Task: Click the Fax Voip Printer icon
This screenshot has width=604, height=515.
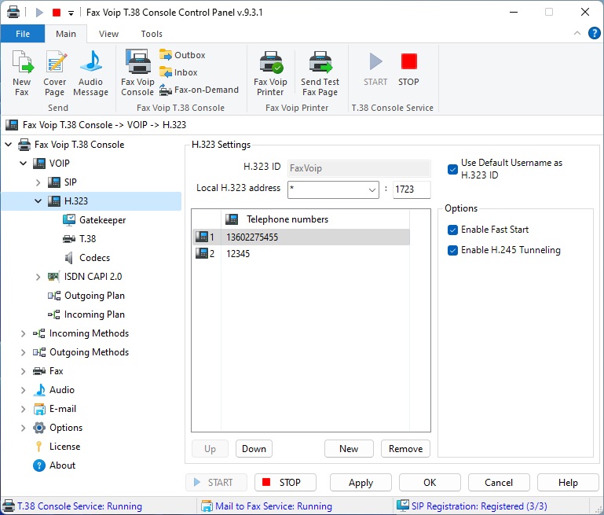Action: pyautogui.click(x=270, y=73)
